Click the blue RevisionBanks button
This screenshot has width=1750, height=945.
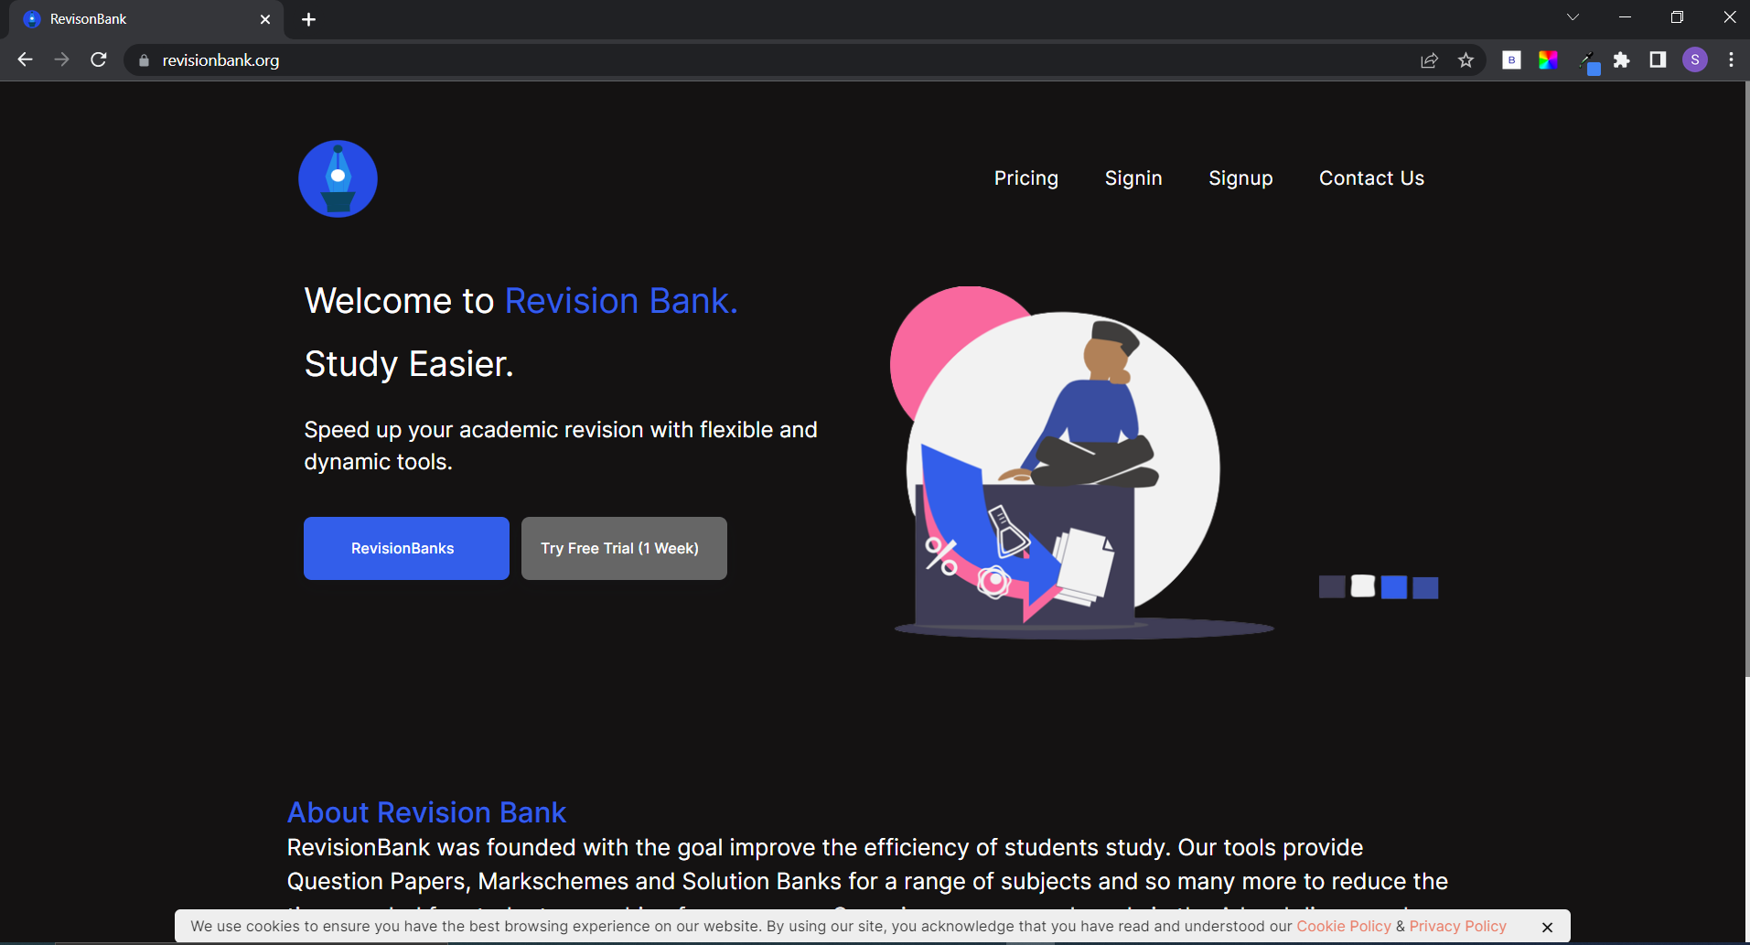406,548
